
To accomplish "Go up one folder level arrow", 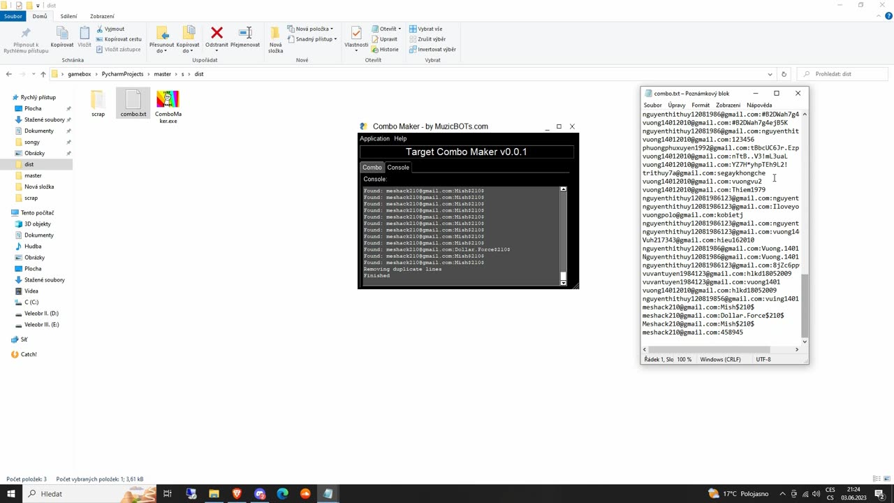I will click(x=43, y=74).
